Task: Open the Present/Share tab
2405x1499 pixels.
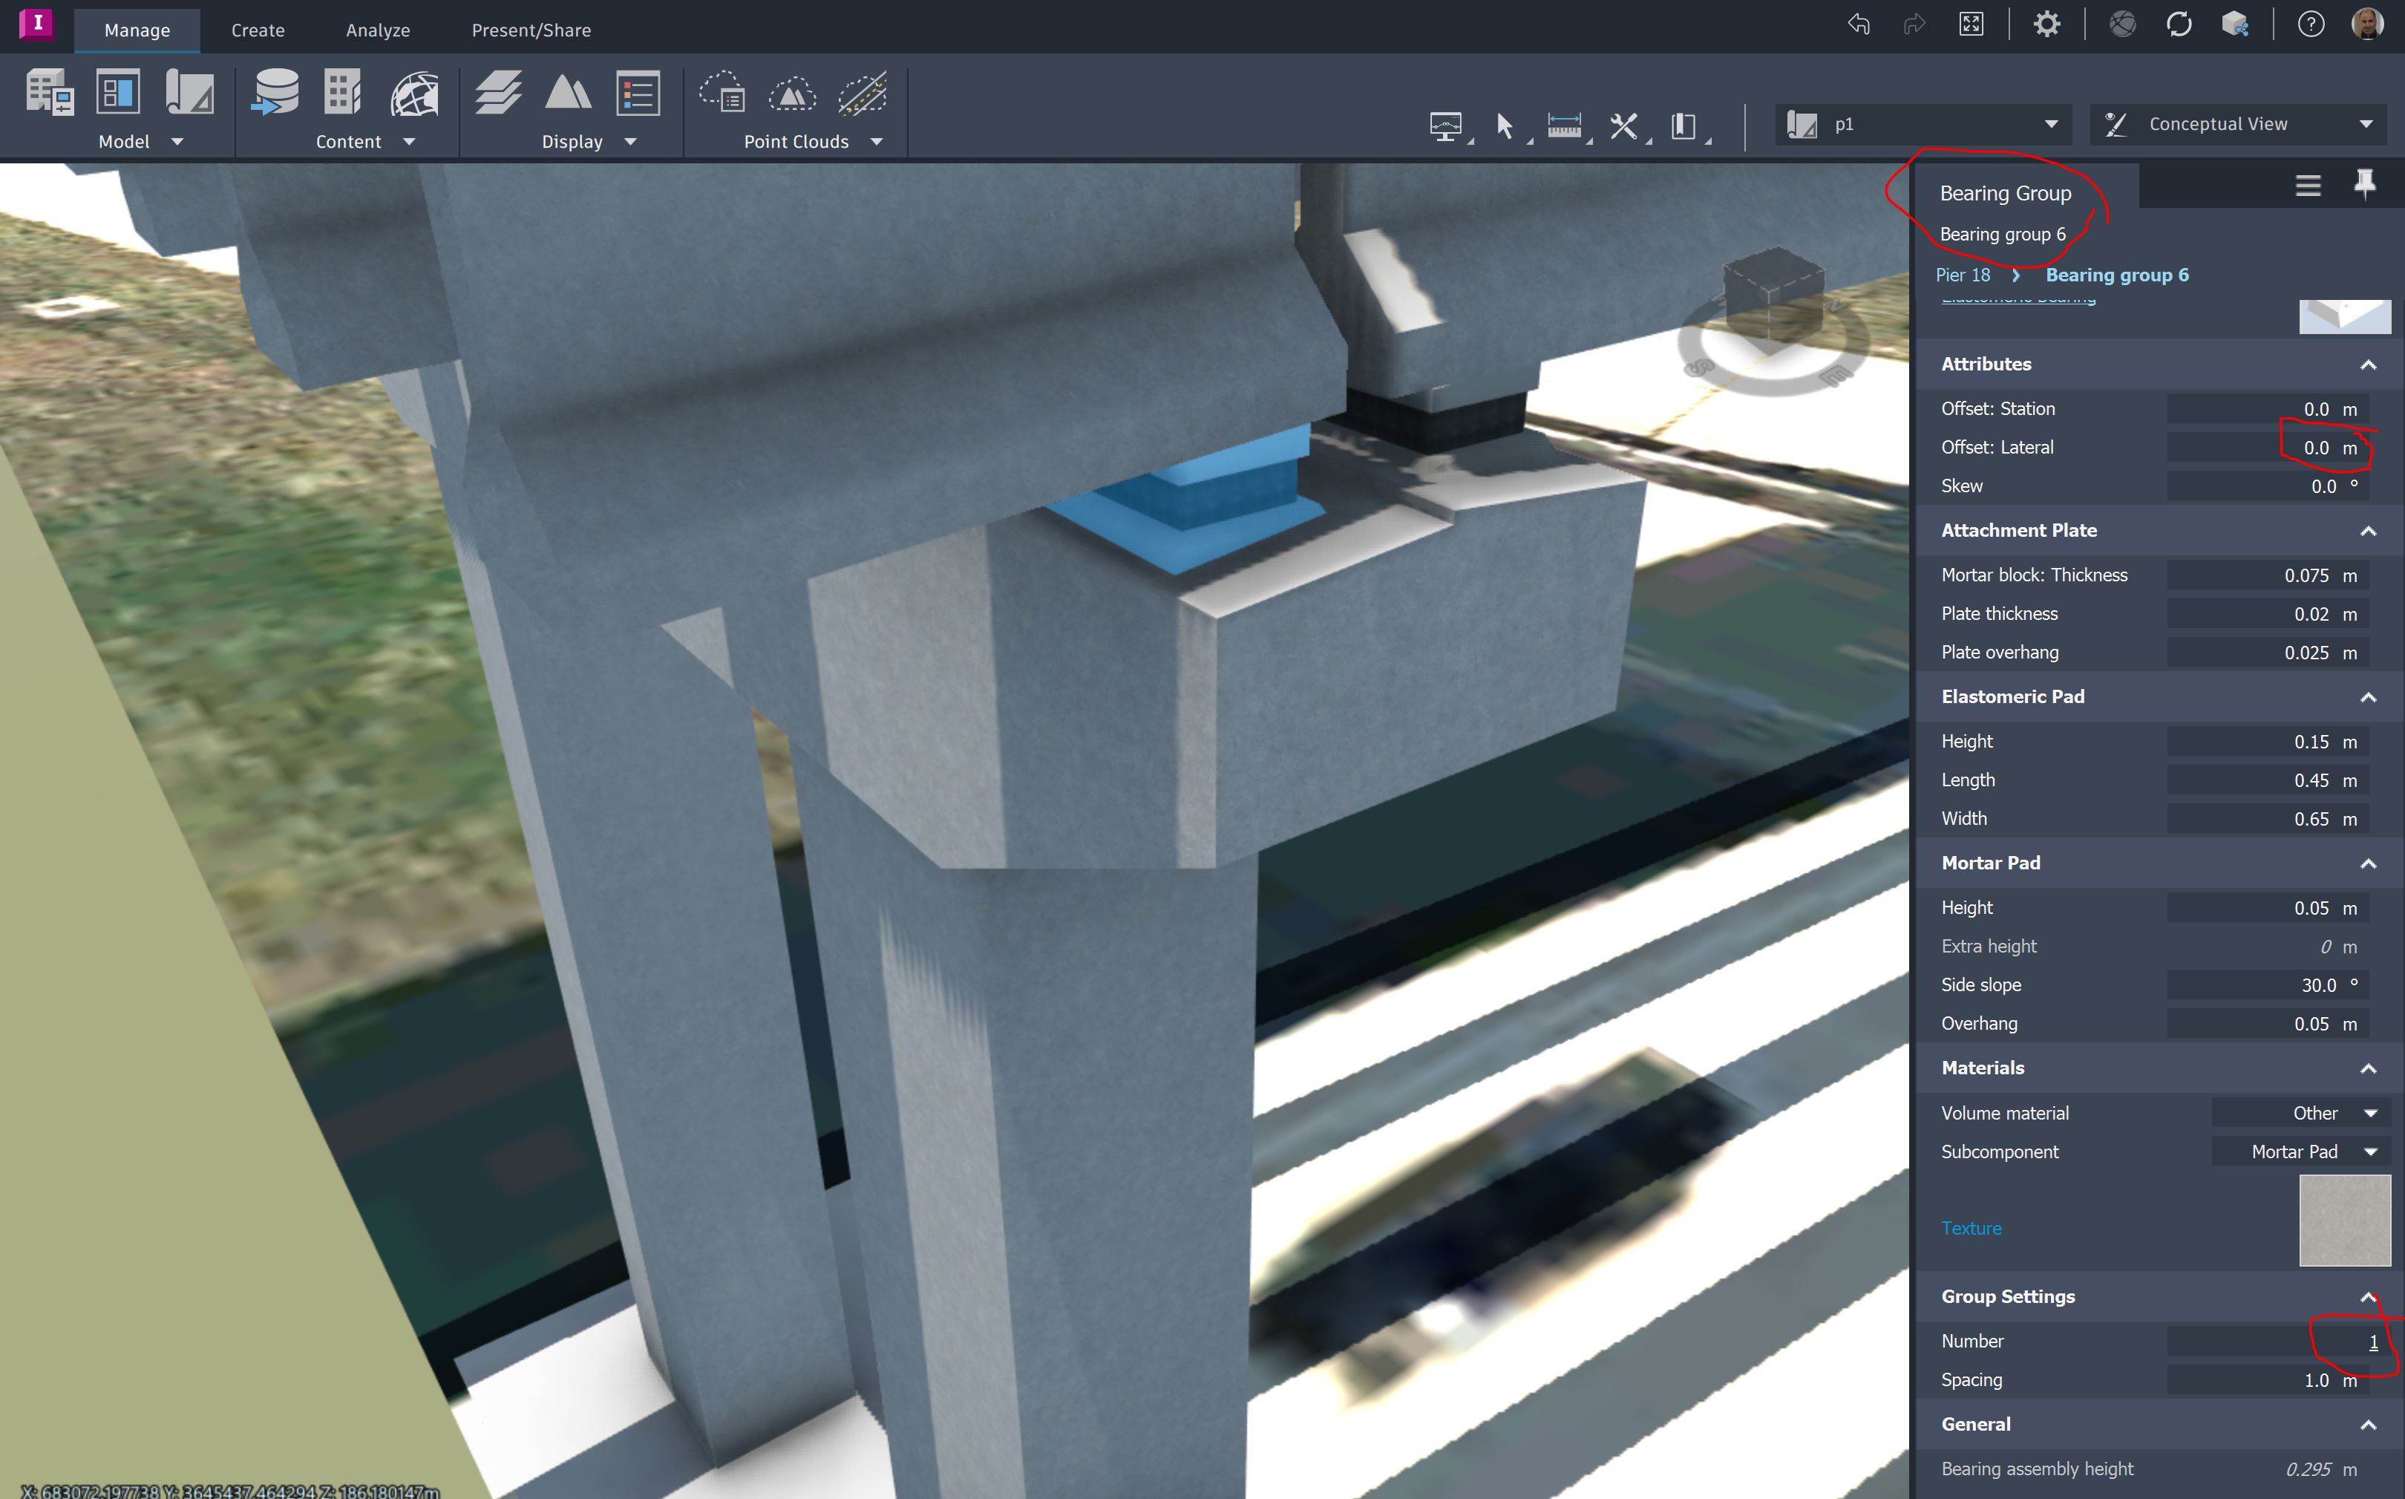Action: [x=531, y=29]
